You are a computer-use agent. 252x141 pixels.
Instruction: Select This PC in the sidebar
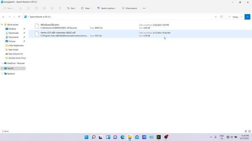click(11, 69)
